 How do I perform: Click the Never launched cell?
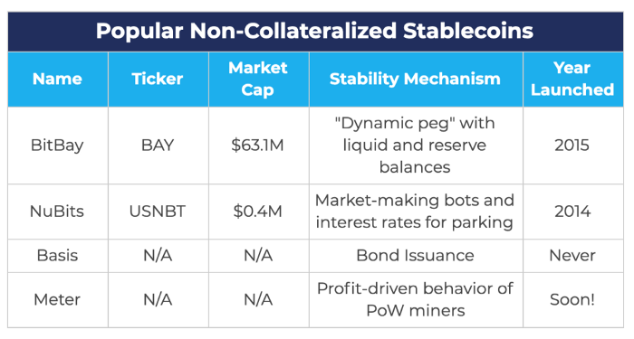pyautogui.click(x=572, y=256)
